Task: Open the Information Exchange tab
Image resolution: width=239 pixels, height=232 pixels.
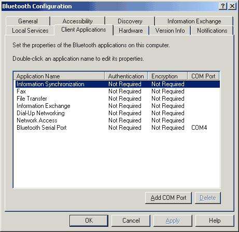Action: point(194,21)
